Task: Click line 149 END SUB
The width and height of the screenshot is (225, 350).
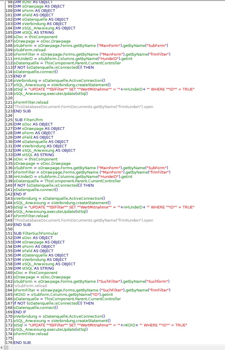Action: coord(22,225)
